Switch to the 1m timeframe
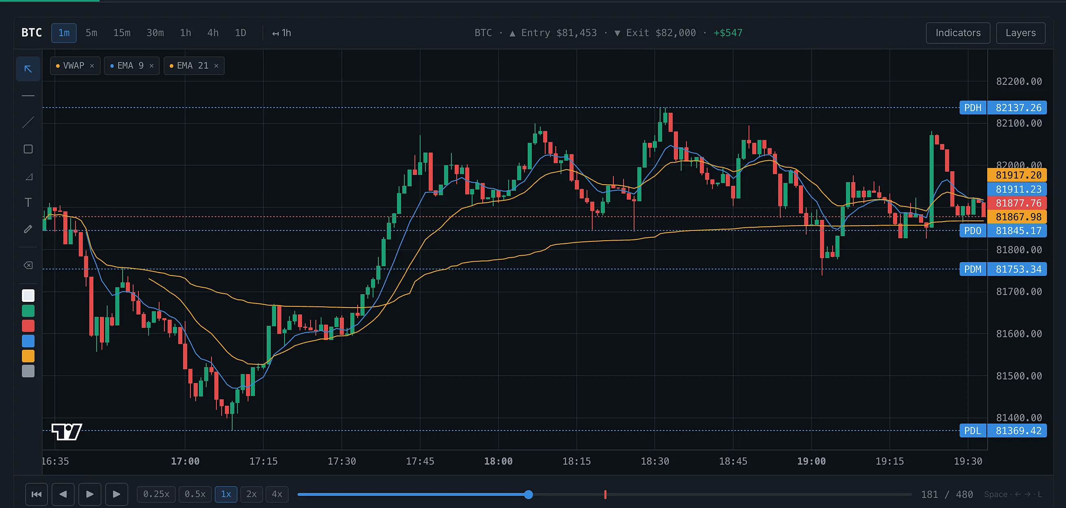This screenshot has height=508, width=1066. pos(64,33)
